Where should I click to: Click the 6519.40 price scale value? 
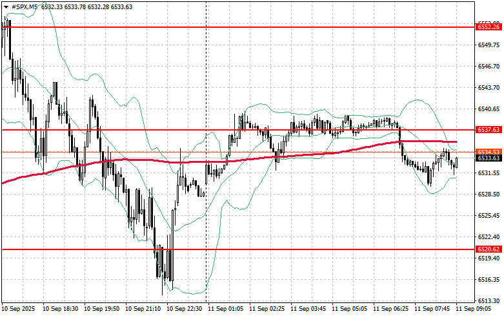pos(489,258)
